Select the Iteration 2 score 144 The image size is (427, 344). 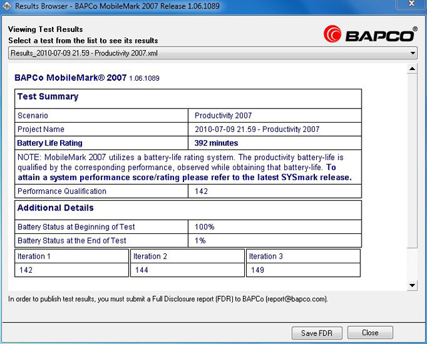point(141,270)
